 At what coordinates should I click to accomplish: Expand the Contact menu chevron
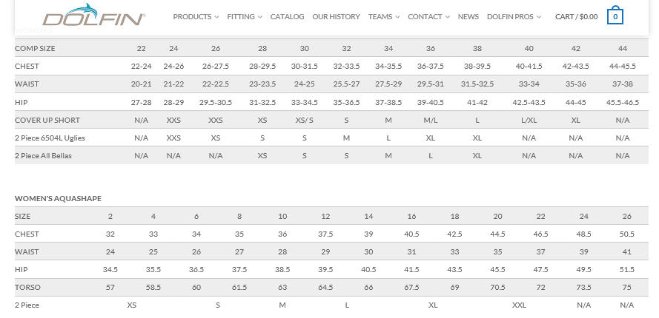click(448, 17)
